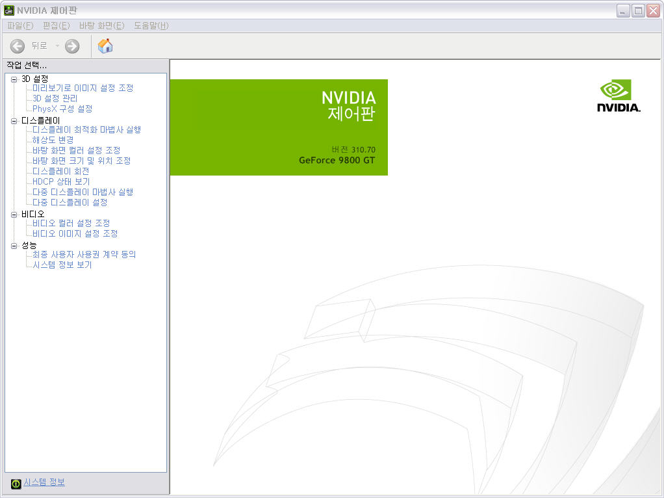Open the 바탕 화면(E) menu
This screenshot has width=664, height=498.
[101, 25]
